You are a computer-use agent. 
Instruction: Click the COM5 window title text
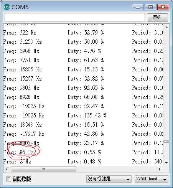[20, 7]
